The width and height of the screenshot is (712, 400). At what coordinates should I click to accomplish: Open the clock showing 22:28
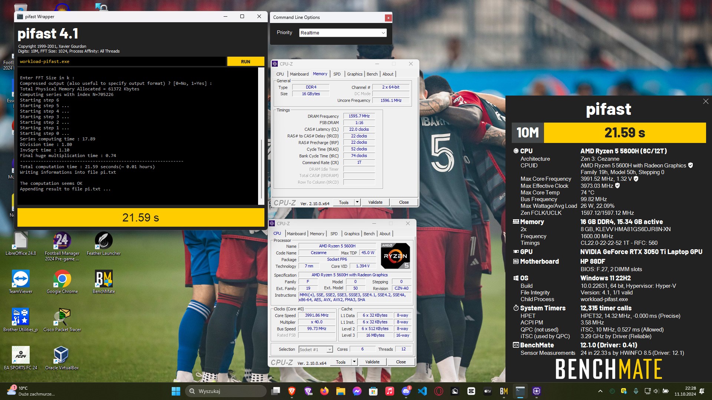coord(685,391)
